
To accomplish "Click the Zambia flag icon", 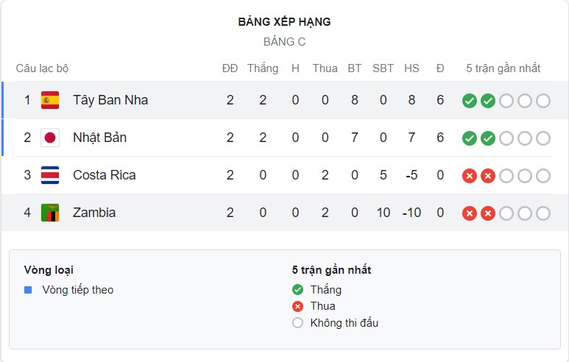I will tap(50, 213).
